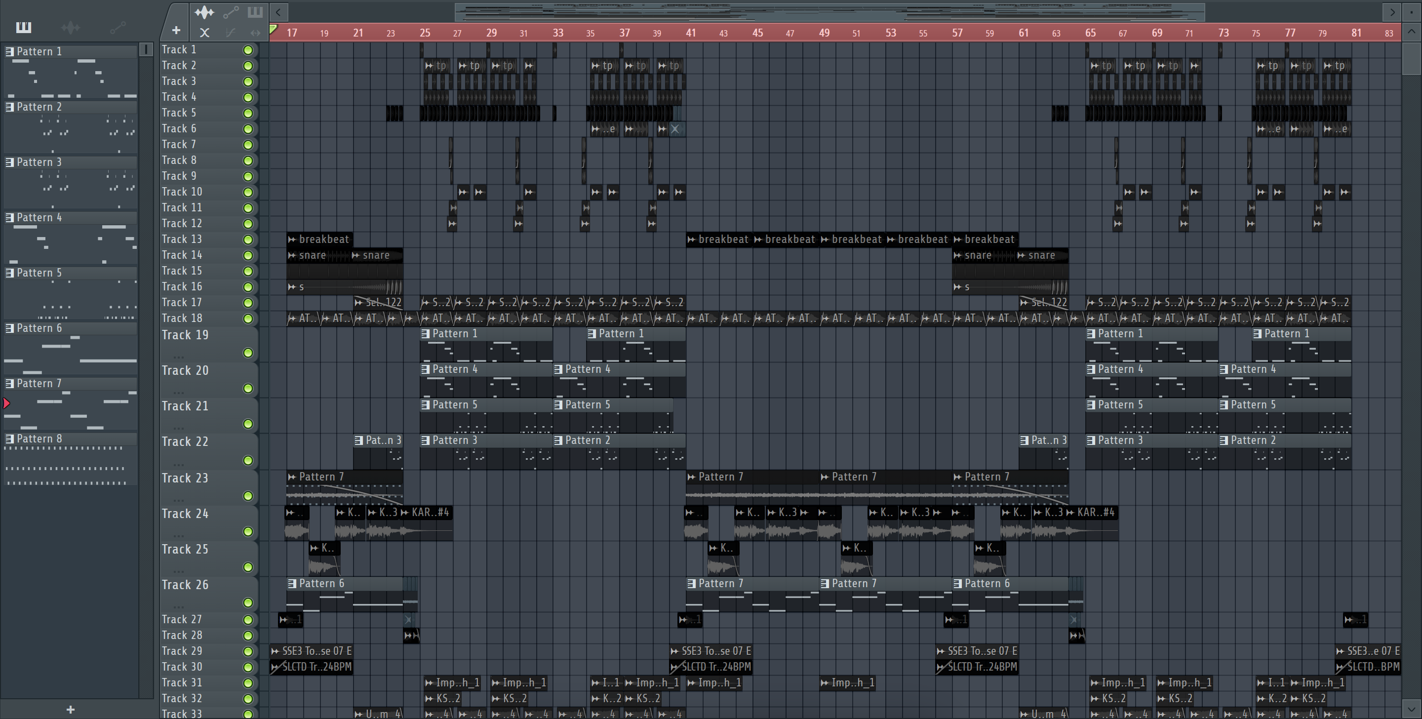Image resolution: width=1422 pixels, height=719 pixels.
Task: Click the piano-roll icon of Pattern 8 in picker
Action: [x=9, y=439]
